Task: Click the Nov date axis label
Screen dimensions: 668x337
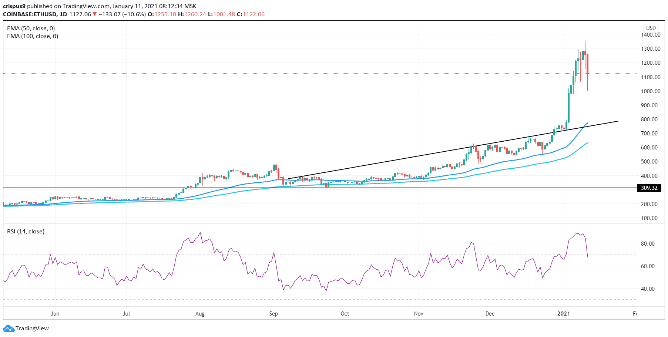Action: (x=419, y=314)
